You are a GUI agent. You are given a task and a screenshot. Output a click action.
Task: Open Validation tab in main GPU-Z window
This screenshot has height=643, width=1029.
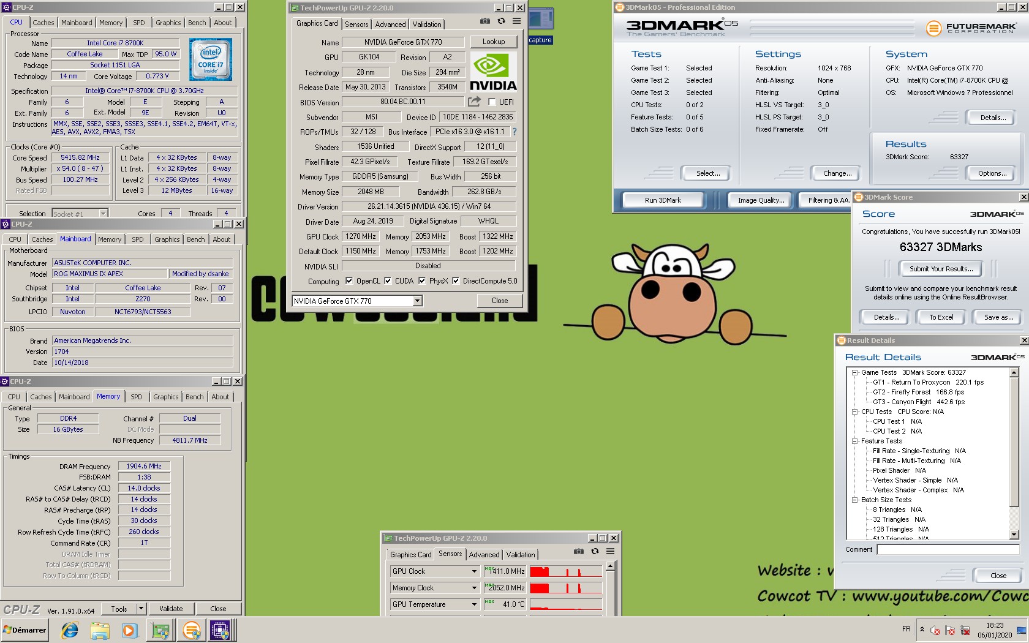click(426, 24)
